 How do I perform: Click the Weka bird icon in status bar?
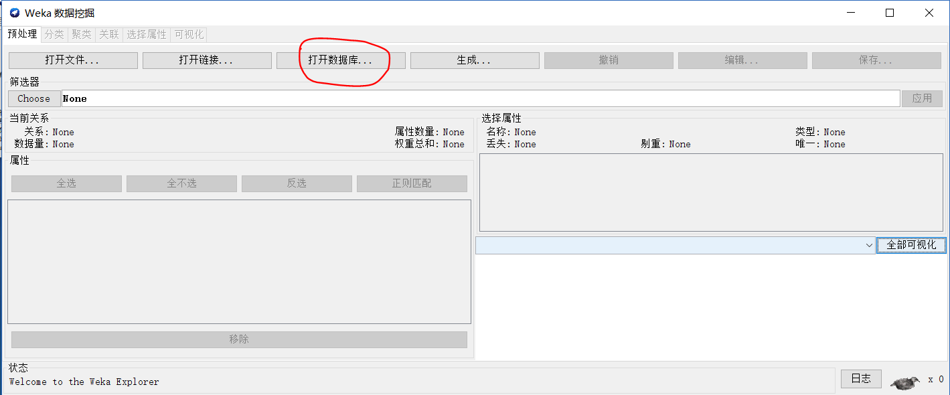(x=904, y=382)
